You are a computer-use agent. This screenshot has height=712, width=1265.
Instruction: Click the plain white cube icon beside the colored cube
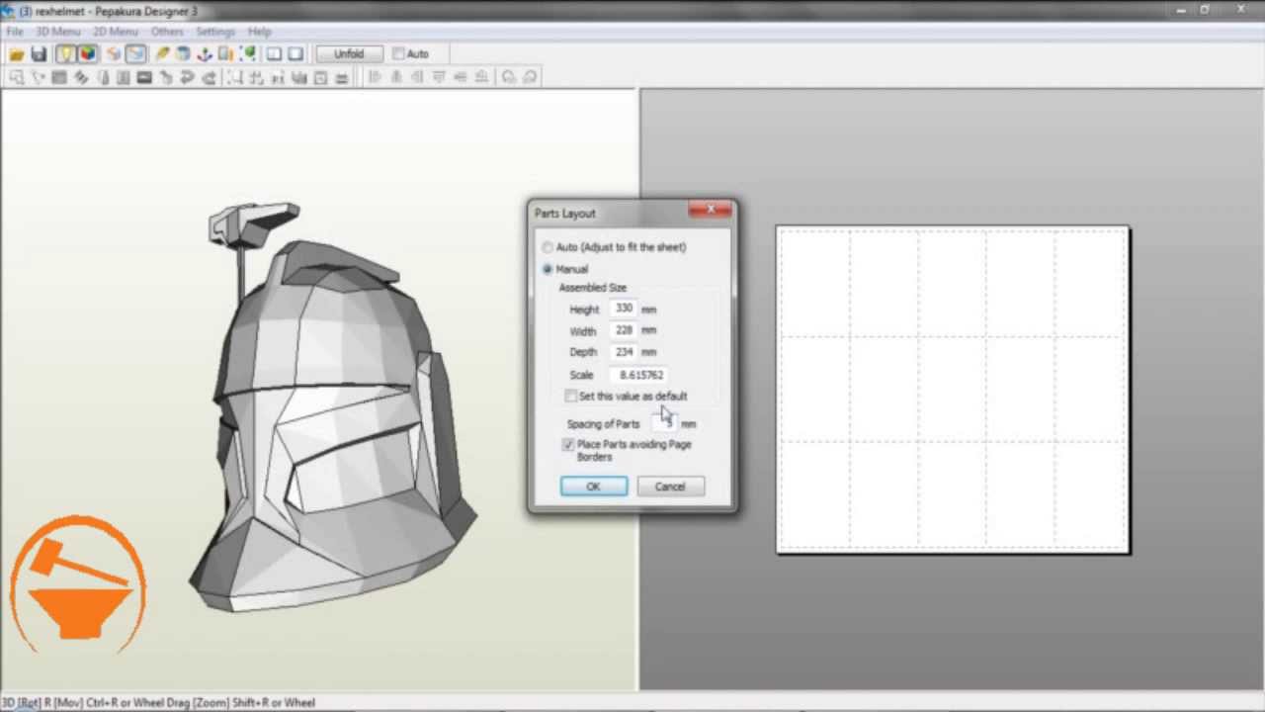[x=114, y=54]
